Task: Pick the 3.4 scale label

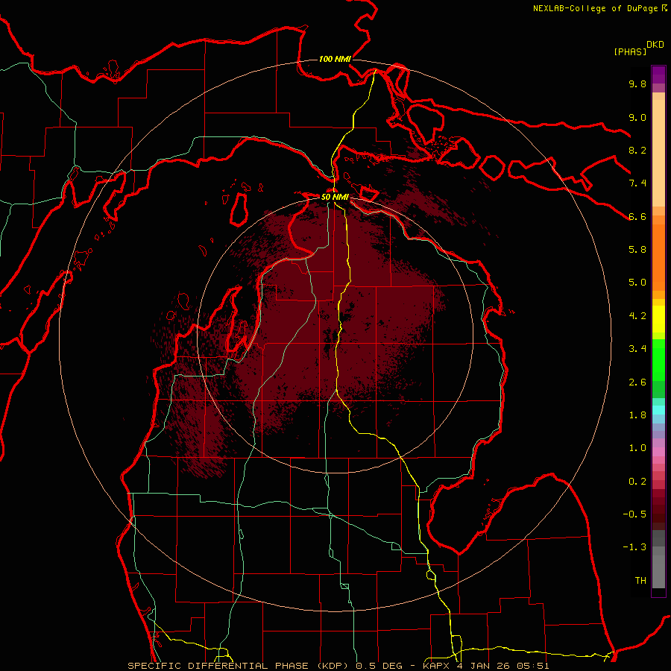Action: (637, 349)
